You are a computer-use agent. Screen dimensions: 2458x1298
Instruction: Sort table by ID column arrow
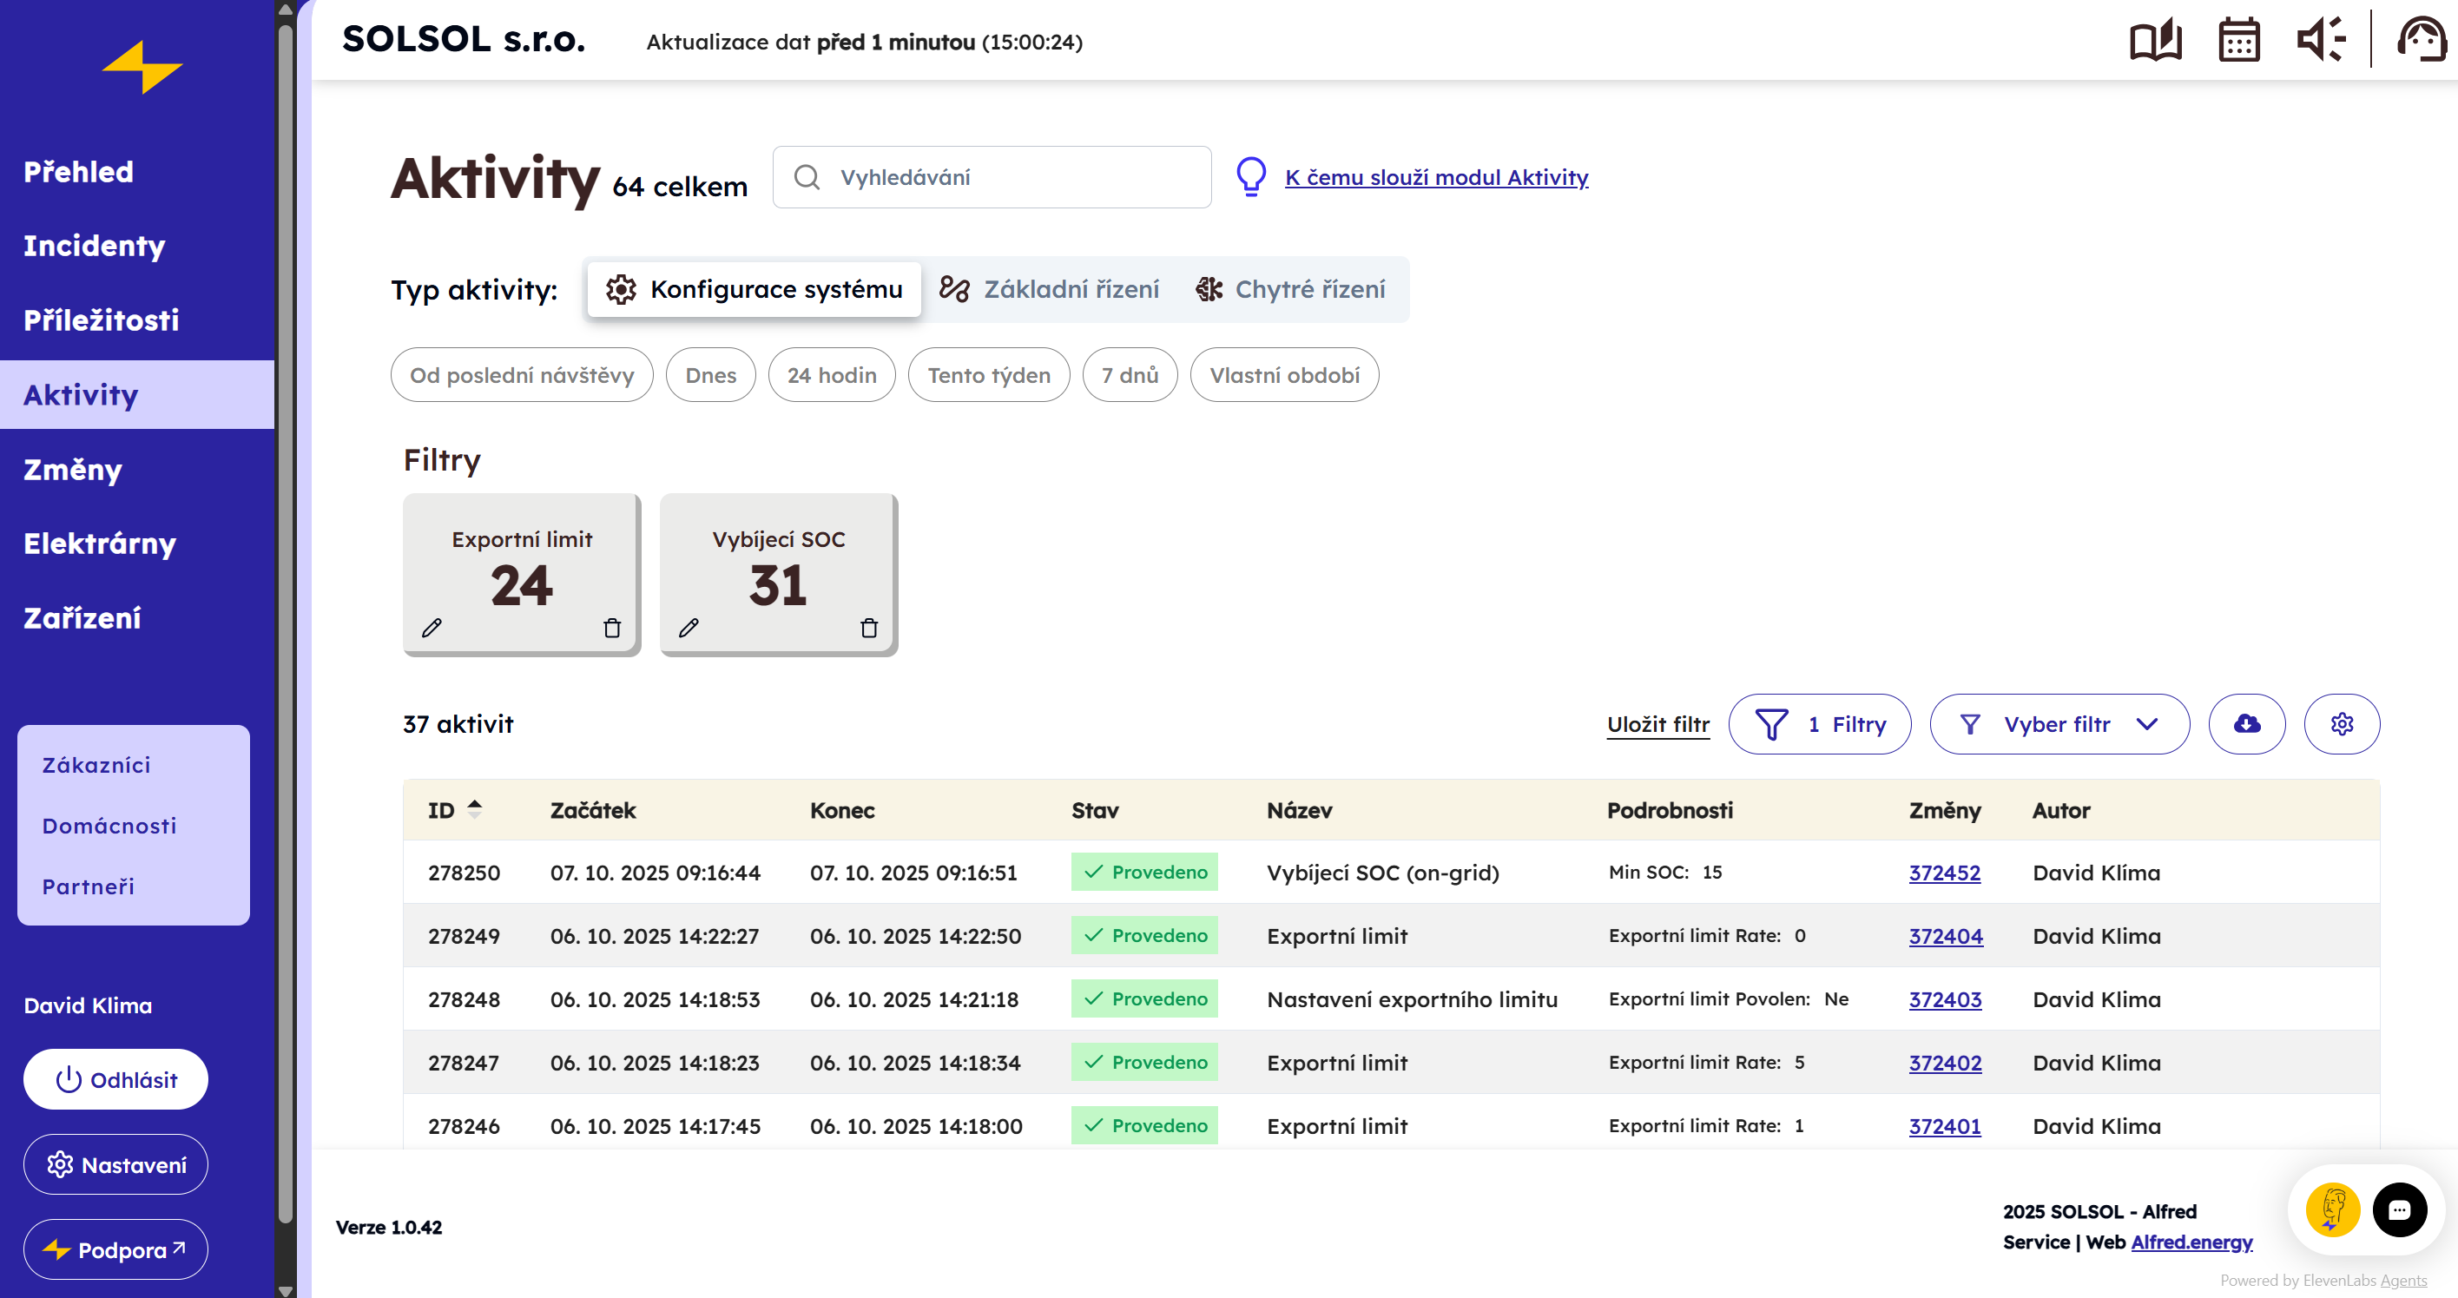pyautogui.click(x=474, y=809)
